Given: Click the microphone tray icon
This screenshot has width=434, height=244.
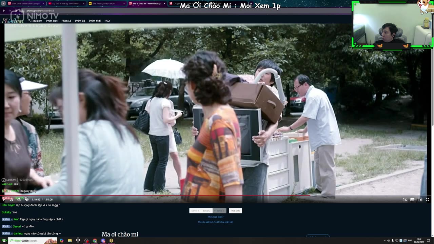Looking at the screenshot, I should 393,241.
